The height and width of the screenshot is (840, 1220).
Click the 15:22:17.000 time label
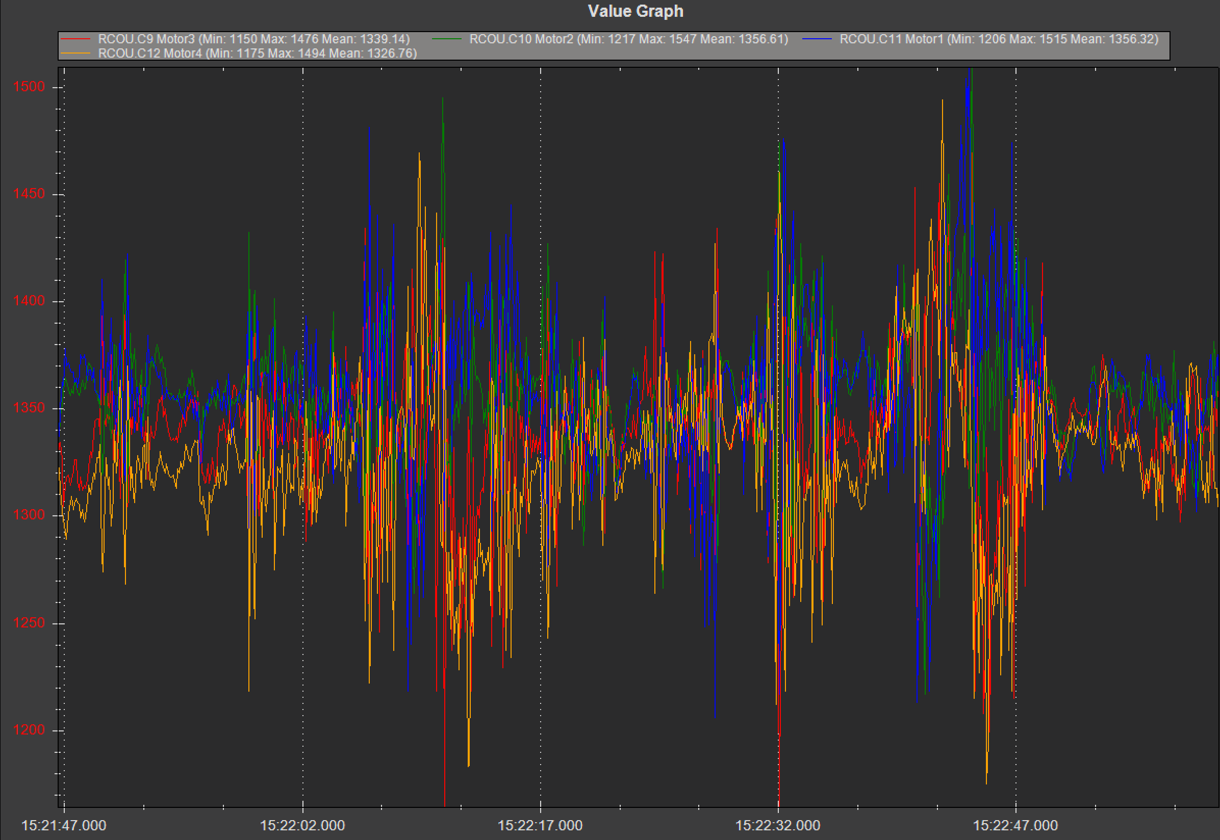(540, 825)
